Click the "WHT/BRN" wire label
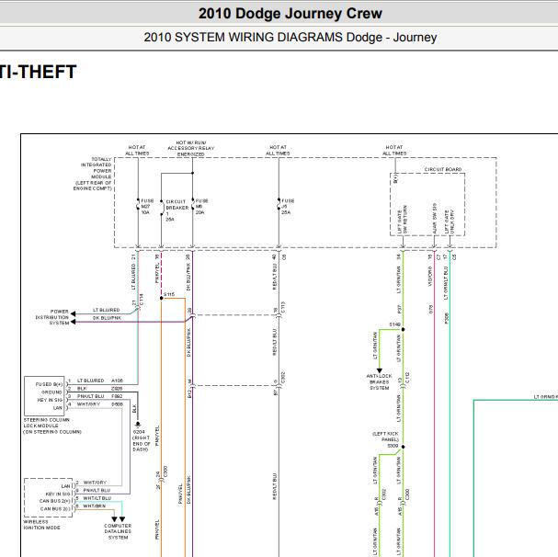558x557 pixels. pyautogui.click(x=95, y=506)
